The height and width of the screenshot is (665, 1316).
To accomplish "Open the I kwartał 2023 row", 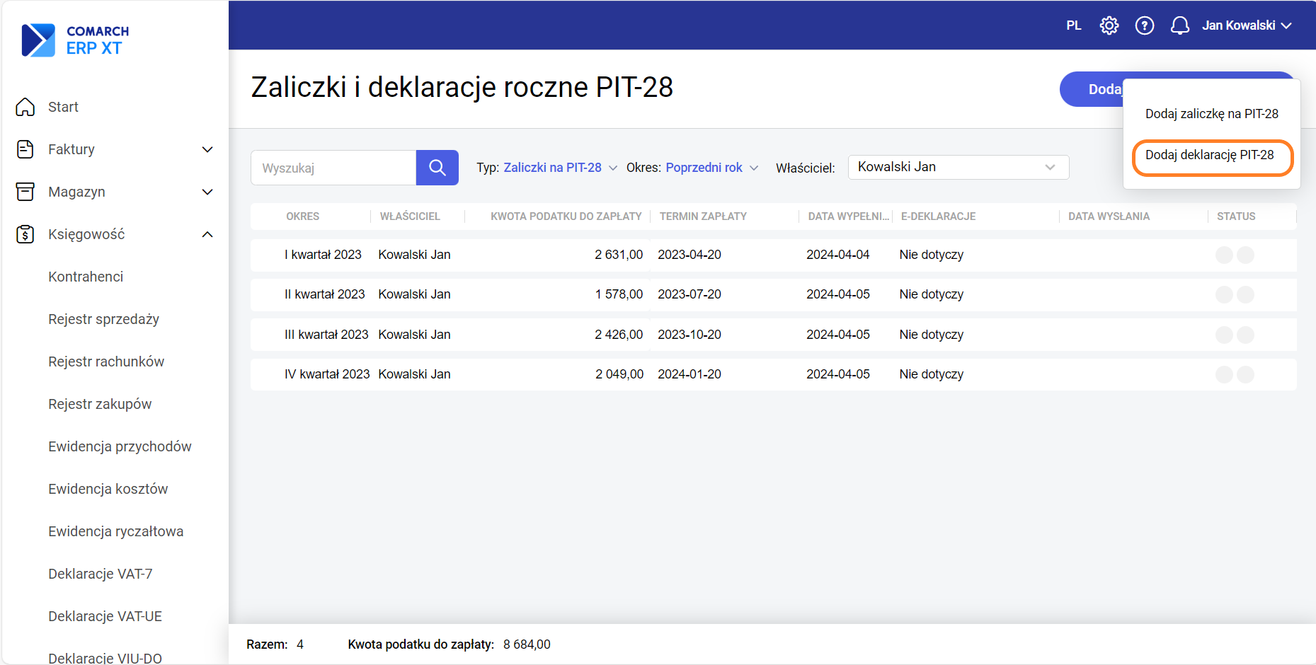I will 323,255.
